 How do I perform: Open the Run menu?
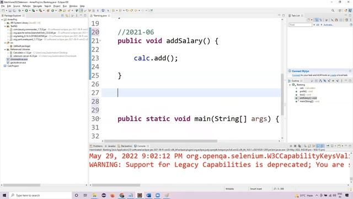[65, 6]
